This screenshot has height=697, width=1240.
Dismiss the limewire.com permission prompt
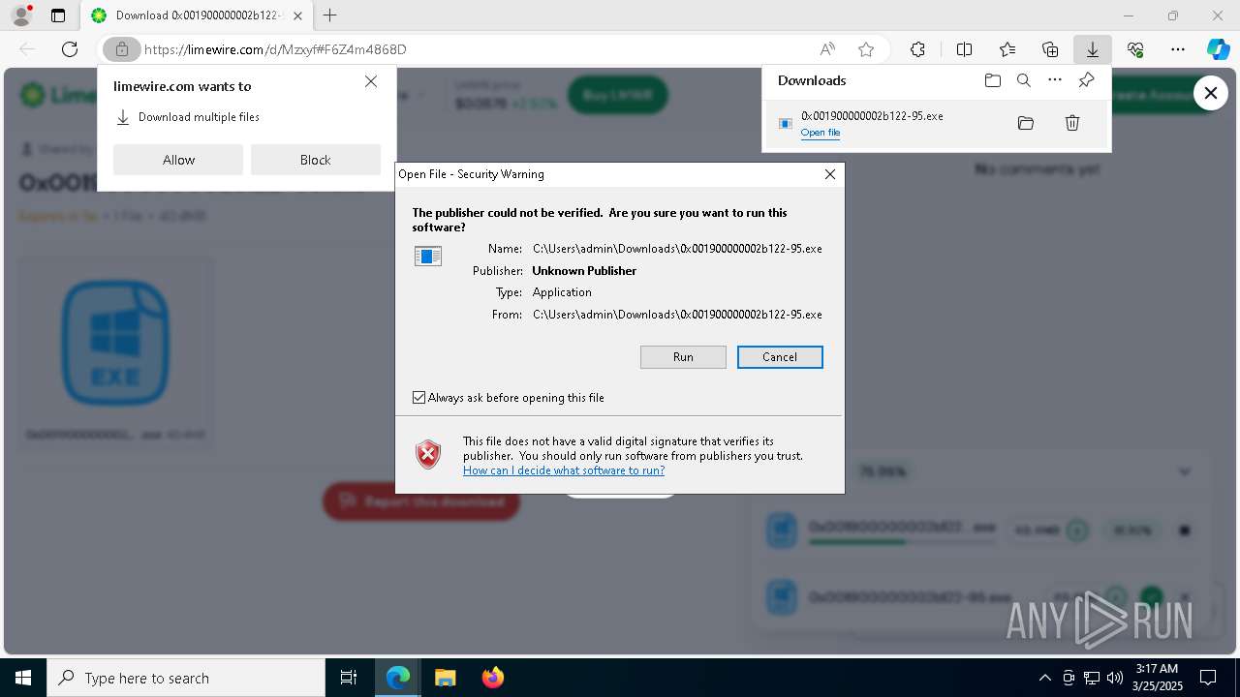click(371, 82)
